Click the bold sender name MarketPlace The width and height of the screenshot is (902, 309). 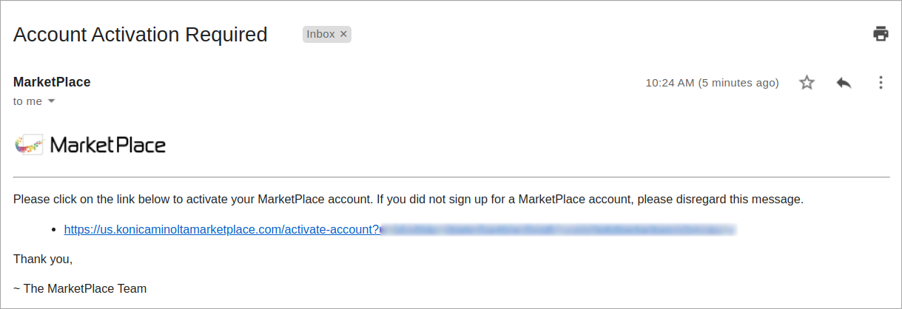point(52,82)
